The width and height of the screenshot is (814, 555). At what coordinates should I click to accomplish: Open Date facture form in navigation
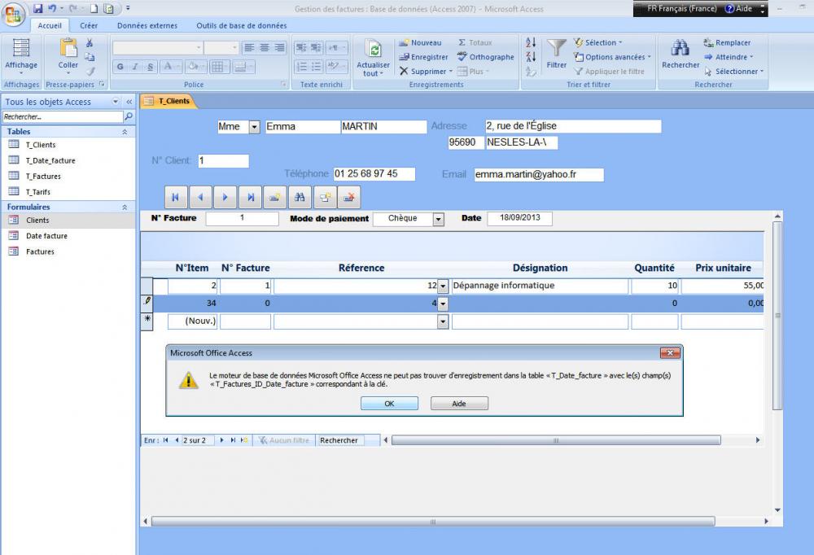point(46,236)
